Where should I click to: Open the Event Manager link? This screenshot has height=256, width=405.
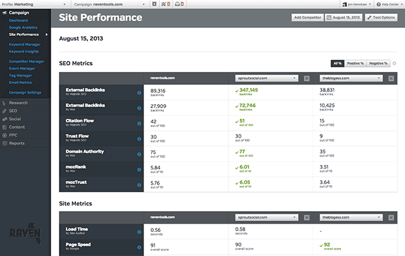coord(22,68)
